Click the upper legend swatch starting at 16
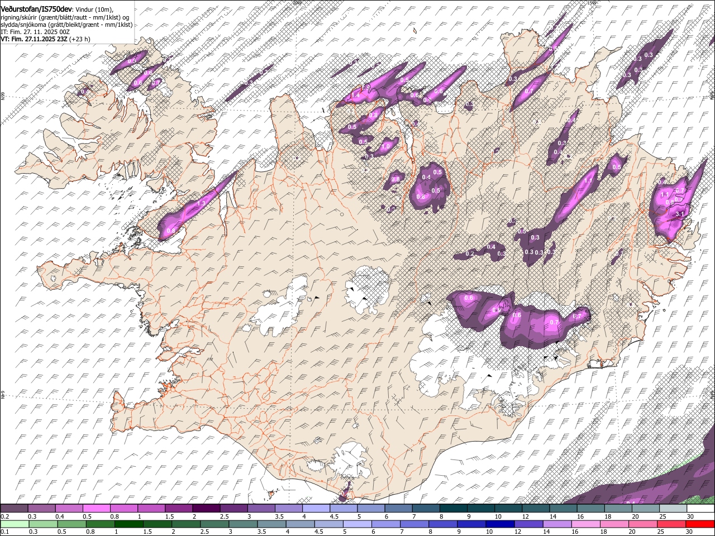This screenshot has height=536, width=715. 590,509
